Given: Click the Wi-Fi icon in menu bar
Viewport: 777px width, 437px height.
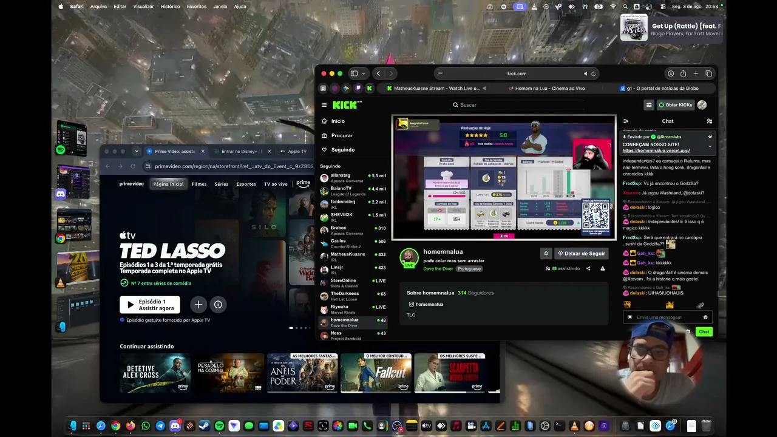Looking at the screenshot, I should 613,6.
